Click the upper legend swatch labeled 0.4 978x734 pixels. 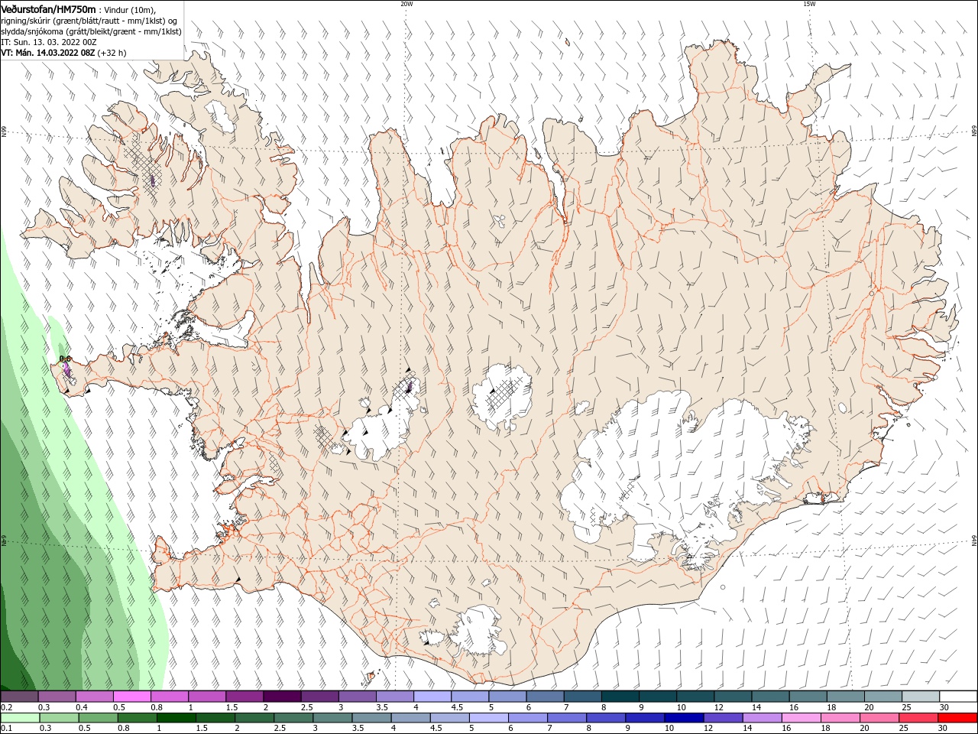(x=94, y=697)
